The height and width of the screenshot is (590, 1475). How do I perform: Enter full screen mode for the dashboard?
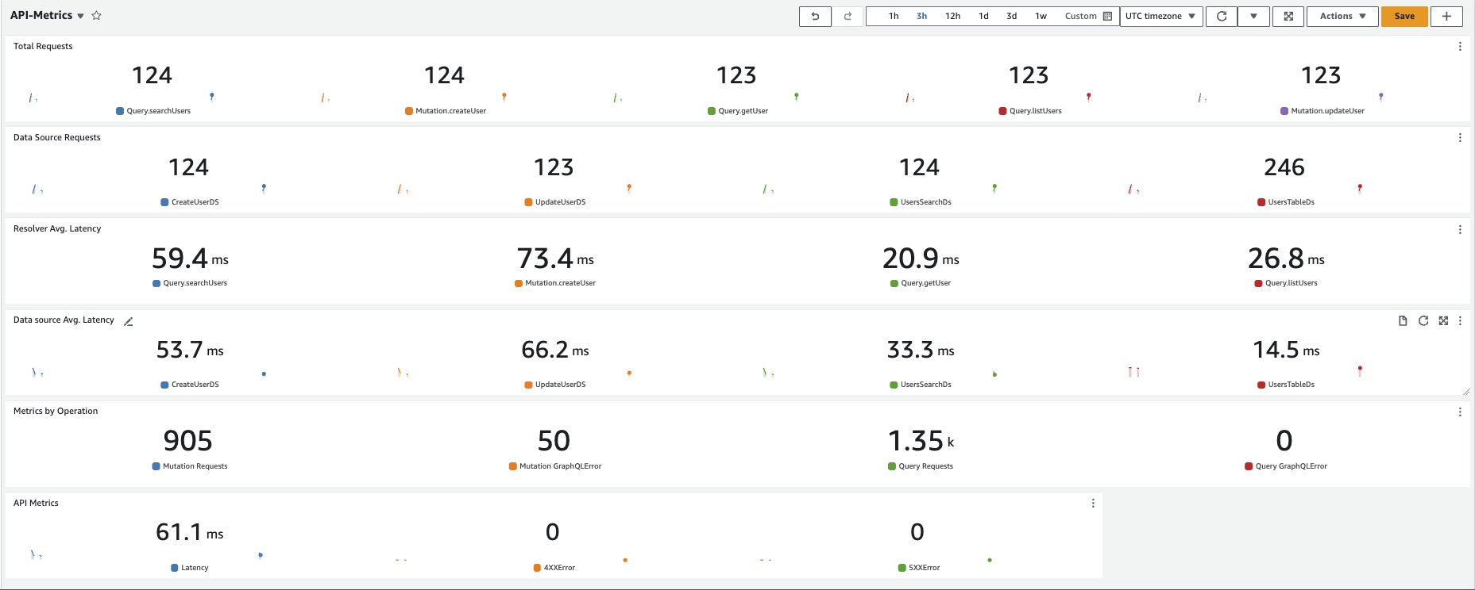tap(1288, 17)
